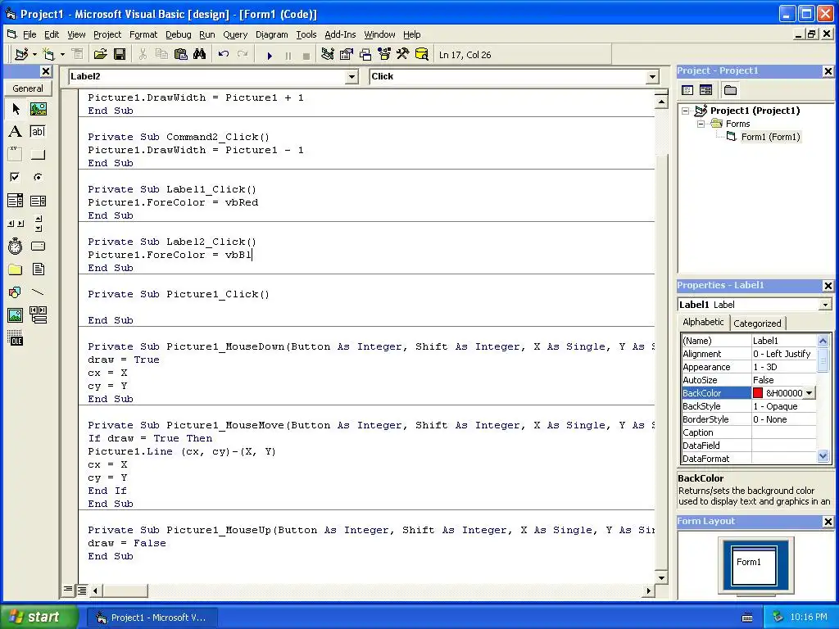Screen dimensions: 839x629
Task: Select the CommandButton control in the toolbox
Action: (x=38, y=155)
